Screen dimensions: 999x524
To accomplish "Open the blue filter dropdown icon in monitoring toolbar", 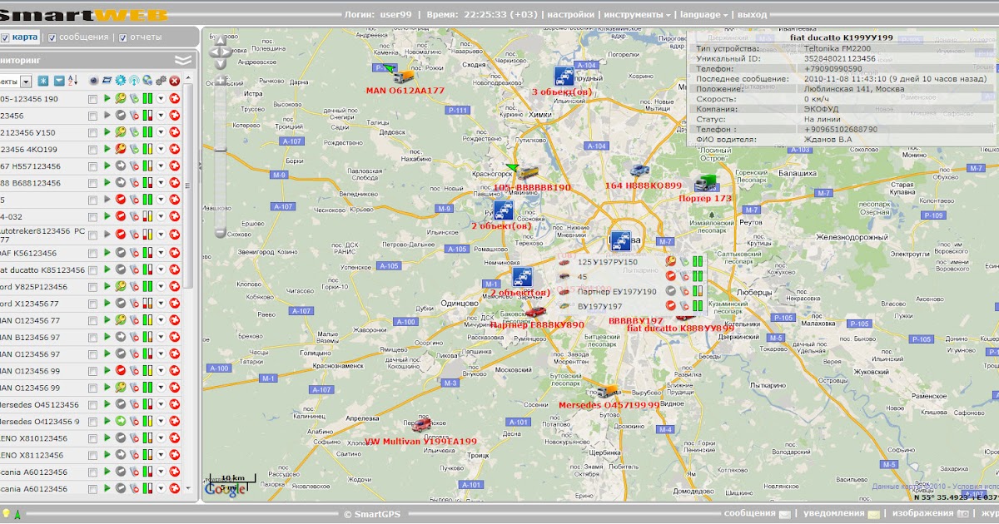I will pyautogui.click(x=58, y=81).
